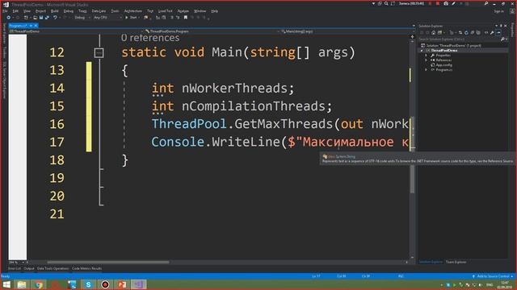Click nWorkerThreads variable on line 14
The height and width of the screenshot is (290, 517).
[x=234, y=88]
